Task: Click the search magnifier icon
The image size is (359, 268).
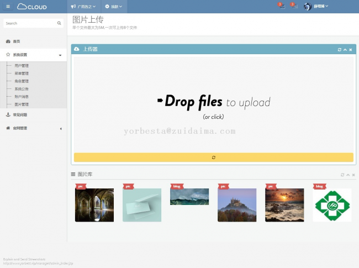Action: pyautogui.click(x=59, y=23)
